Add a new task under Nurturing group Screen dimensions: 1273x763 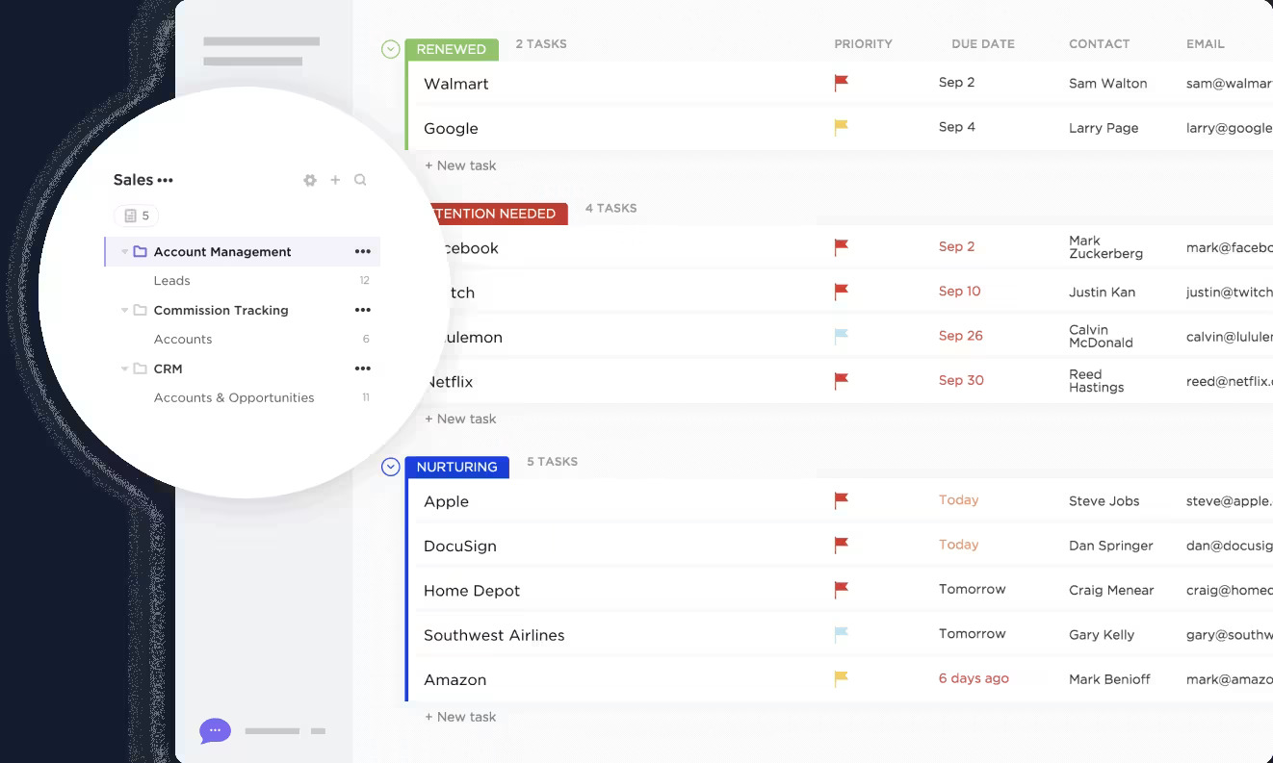pos(461,717)
